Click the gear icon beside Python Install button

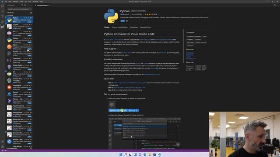127,21
